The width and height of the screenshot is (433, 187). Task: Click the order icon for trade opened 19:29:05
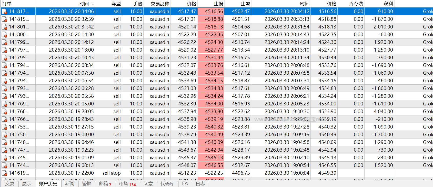[4, 112]
